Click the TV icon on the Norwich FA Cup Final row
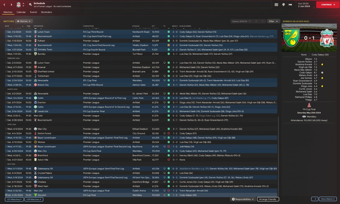Screen dimensions: 340x204 pos(164,195)
